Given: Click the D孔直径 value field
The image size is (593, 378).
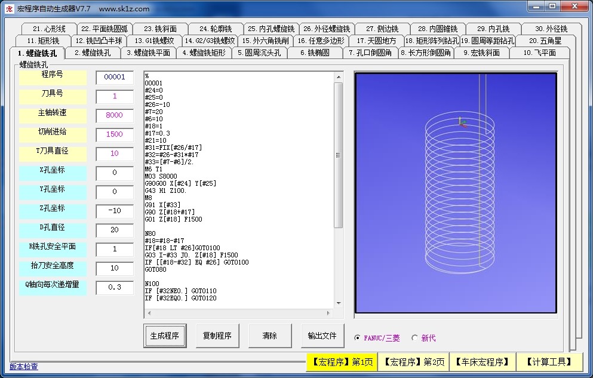Looking at the screenshot, I should pos(115,230).
